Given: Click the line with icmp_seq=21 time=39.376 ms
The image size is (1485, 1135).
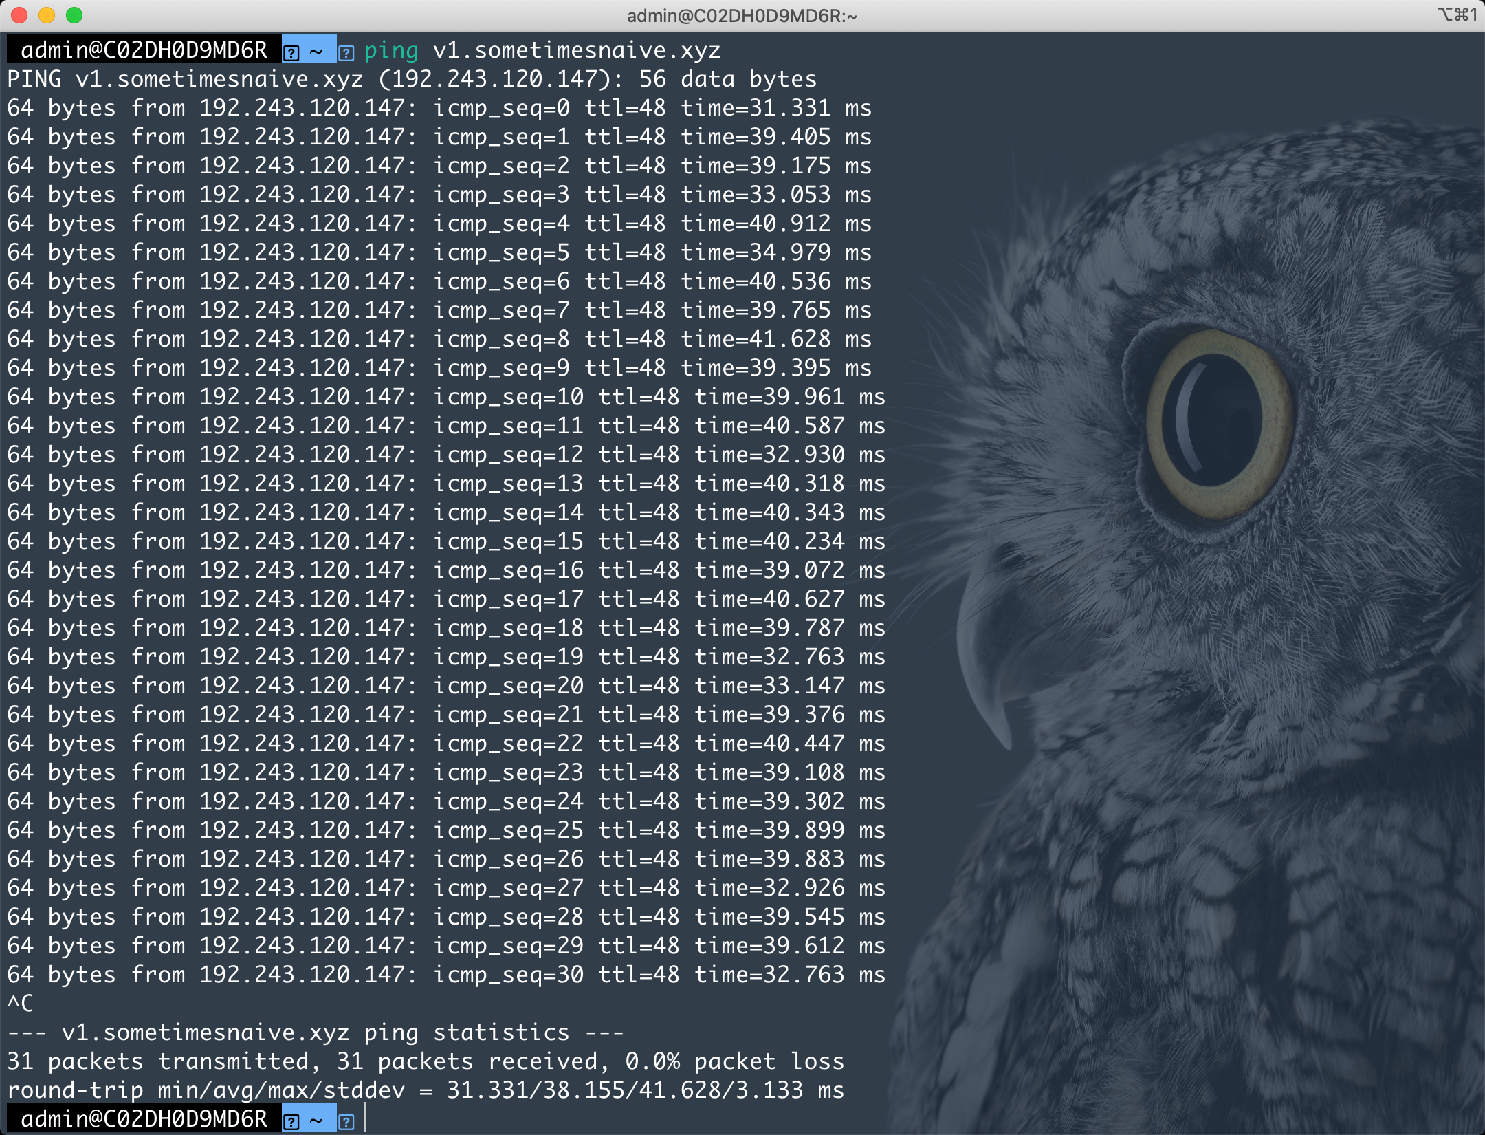Looking at the screenshot, I should [x=446, y=715].
